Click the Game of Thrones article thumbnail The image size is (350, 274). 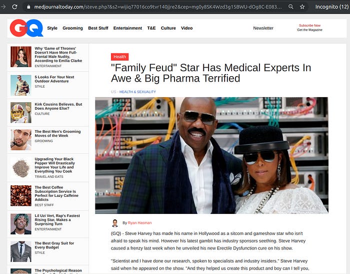pos(21,57)
